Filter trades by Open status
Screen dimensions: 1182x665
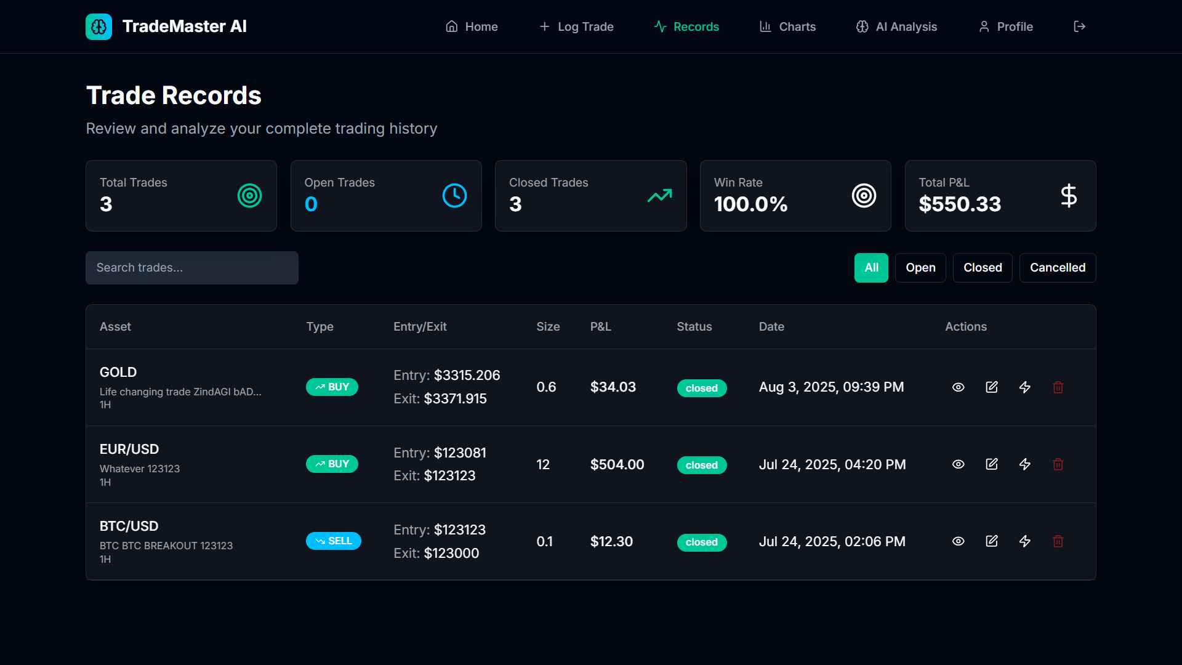[920, 268]
